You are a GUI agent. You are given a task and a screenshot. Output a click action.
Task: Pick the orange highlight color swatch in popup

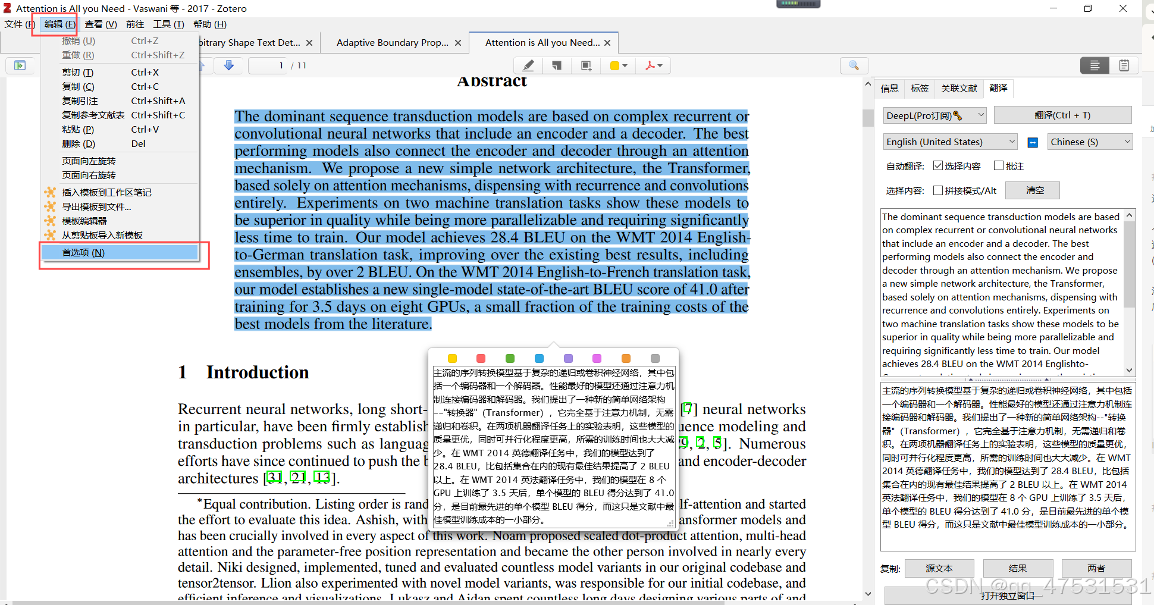[x=626, y=358]
